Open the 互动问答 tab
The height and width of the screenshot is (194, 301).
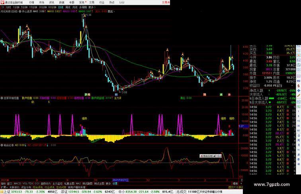pyautogui.click(x=61, y=187)
